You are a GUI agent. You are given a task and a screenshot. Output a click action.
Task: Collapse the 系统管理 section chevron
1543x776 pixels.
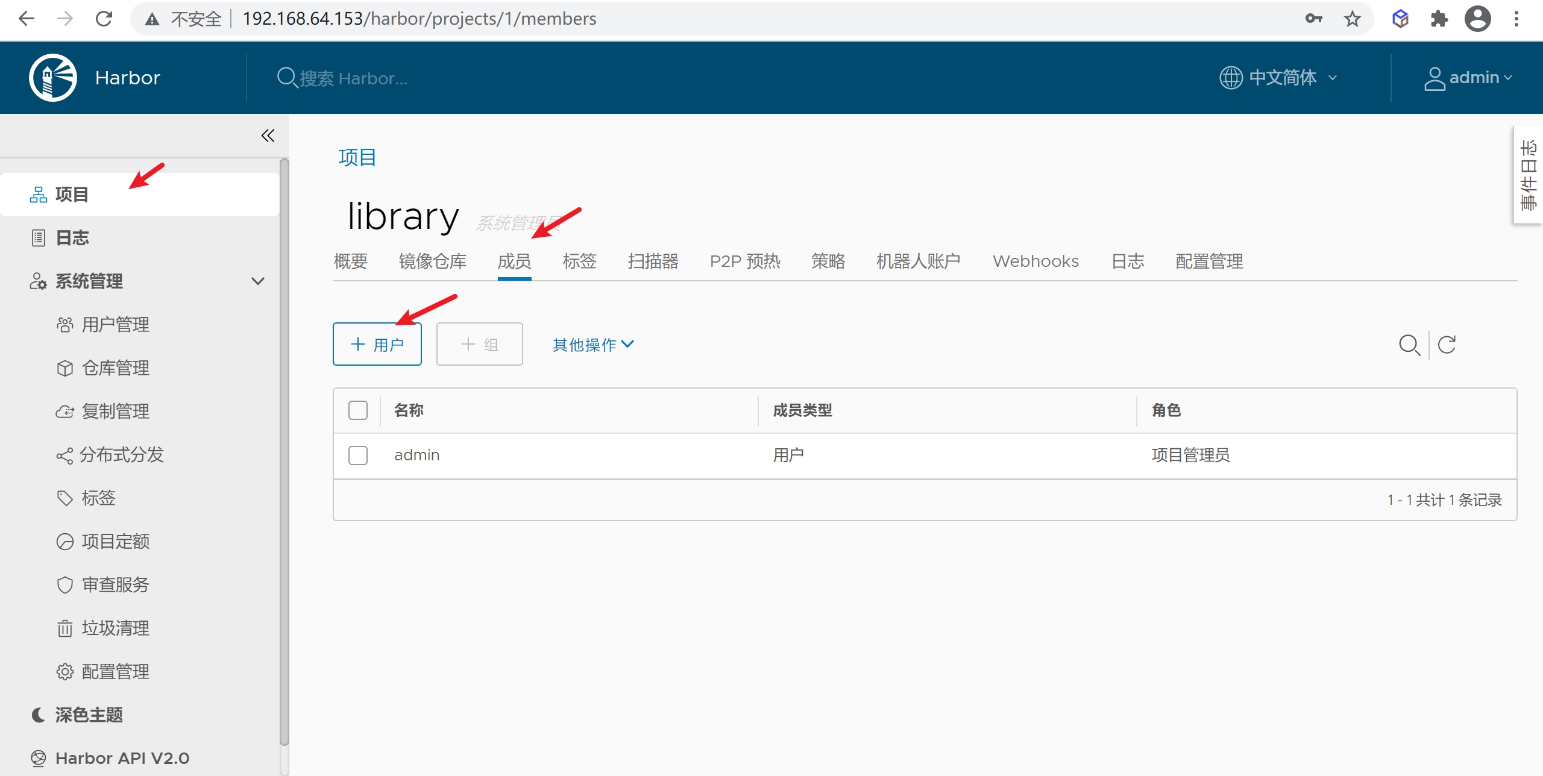pos(258,281)
